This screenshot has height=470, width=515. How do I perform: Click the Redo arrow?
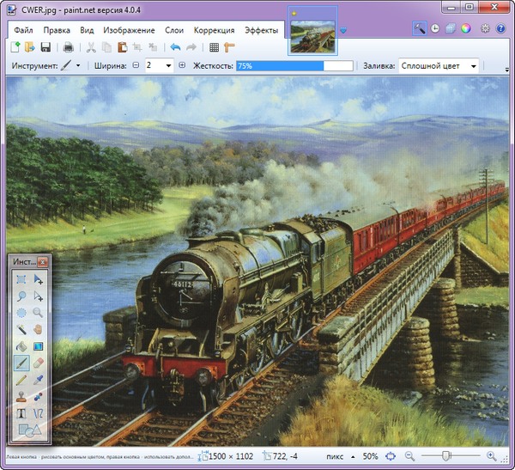(x=191, y=47)
